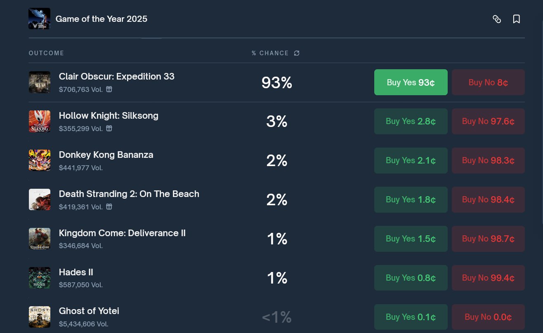The height and width of the screenshot is (333, 543).
Task: Click the Game Awards market logo
Action: tap(39, 19)
